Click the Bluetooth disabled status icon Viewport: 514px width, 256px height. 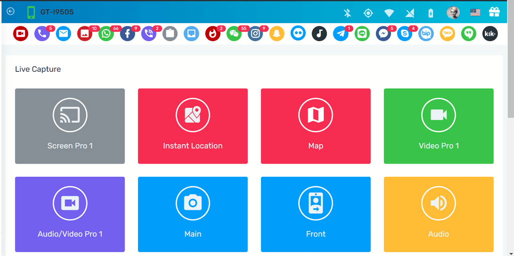[347, 13]
